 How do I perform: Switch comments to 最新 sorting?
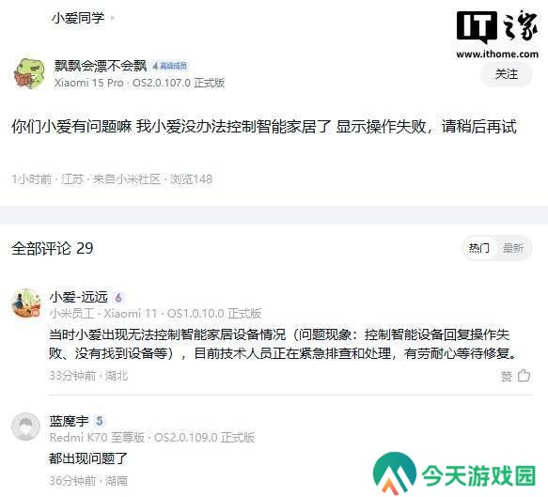click(x=512, y=248)
